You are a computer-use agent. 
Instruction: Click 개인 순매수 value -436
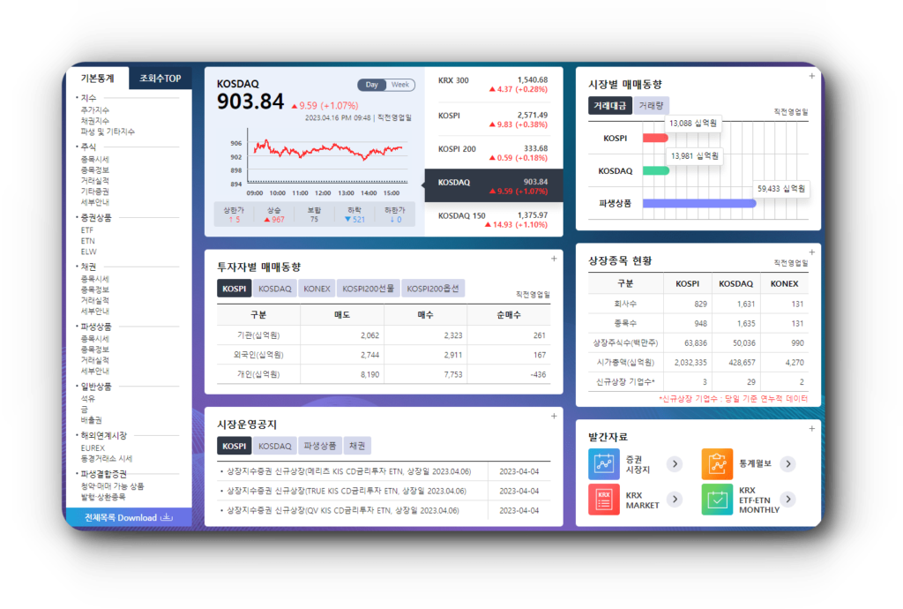(539, 374)
